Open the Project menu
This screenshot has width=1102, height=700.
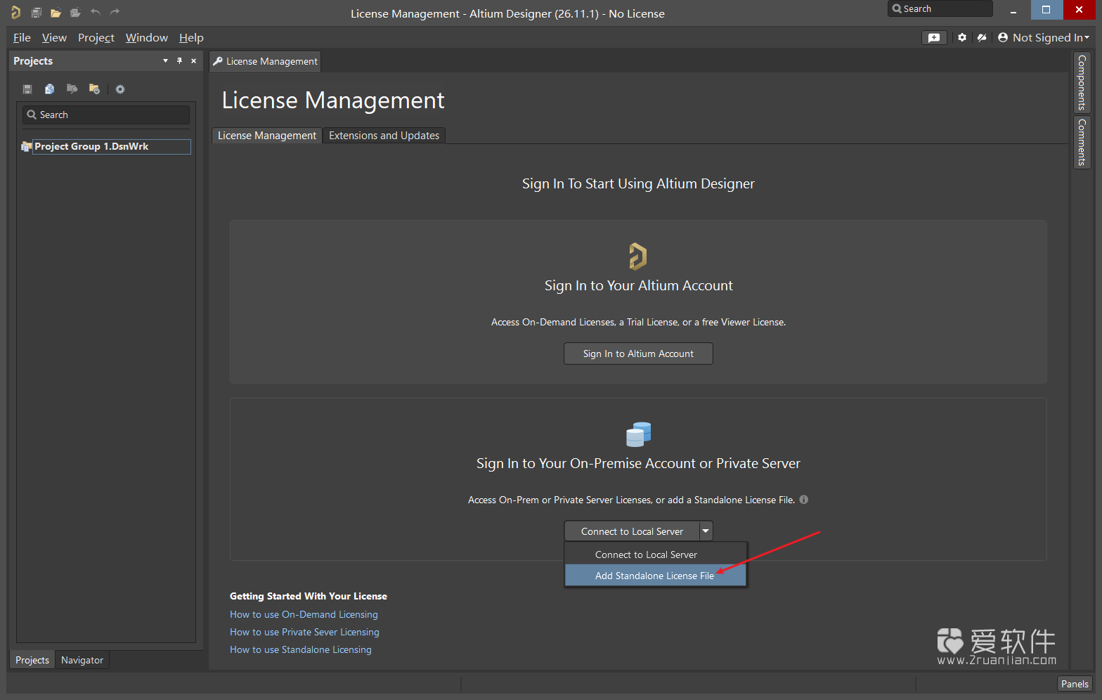click(x=96, y=38)
